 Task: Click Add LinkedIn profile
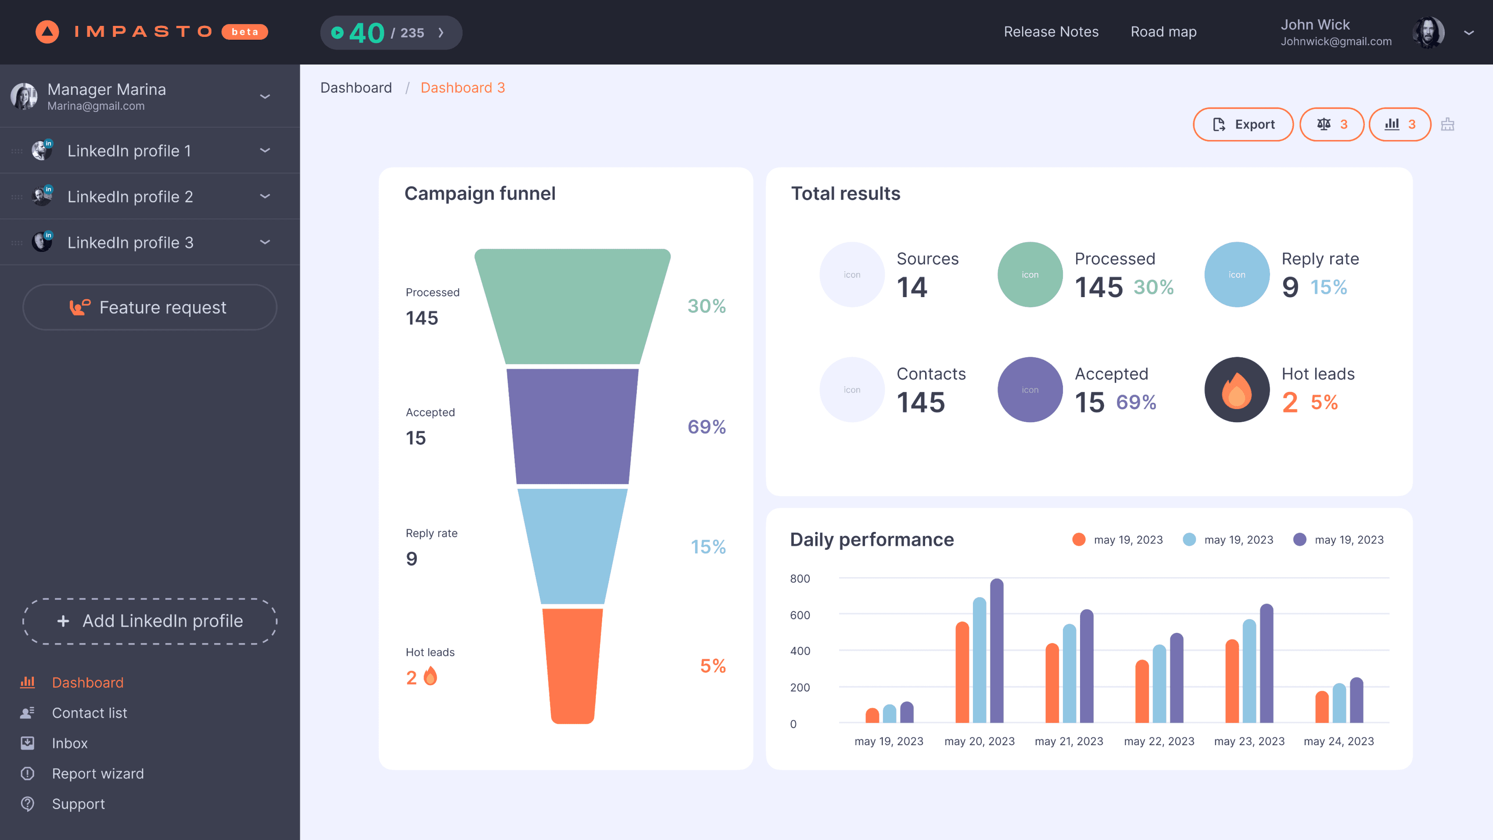pos(150,621)
